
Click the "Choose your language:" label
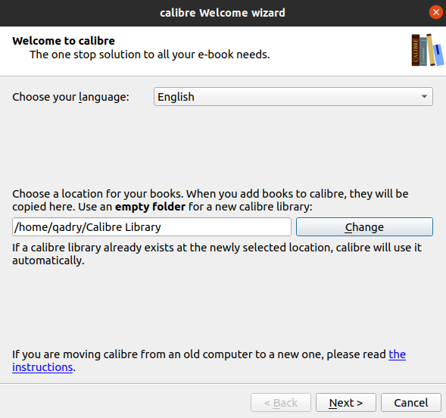coord(70,97)
